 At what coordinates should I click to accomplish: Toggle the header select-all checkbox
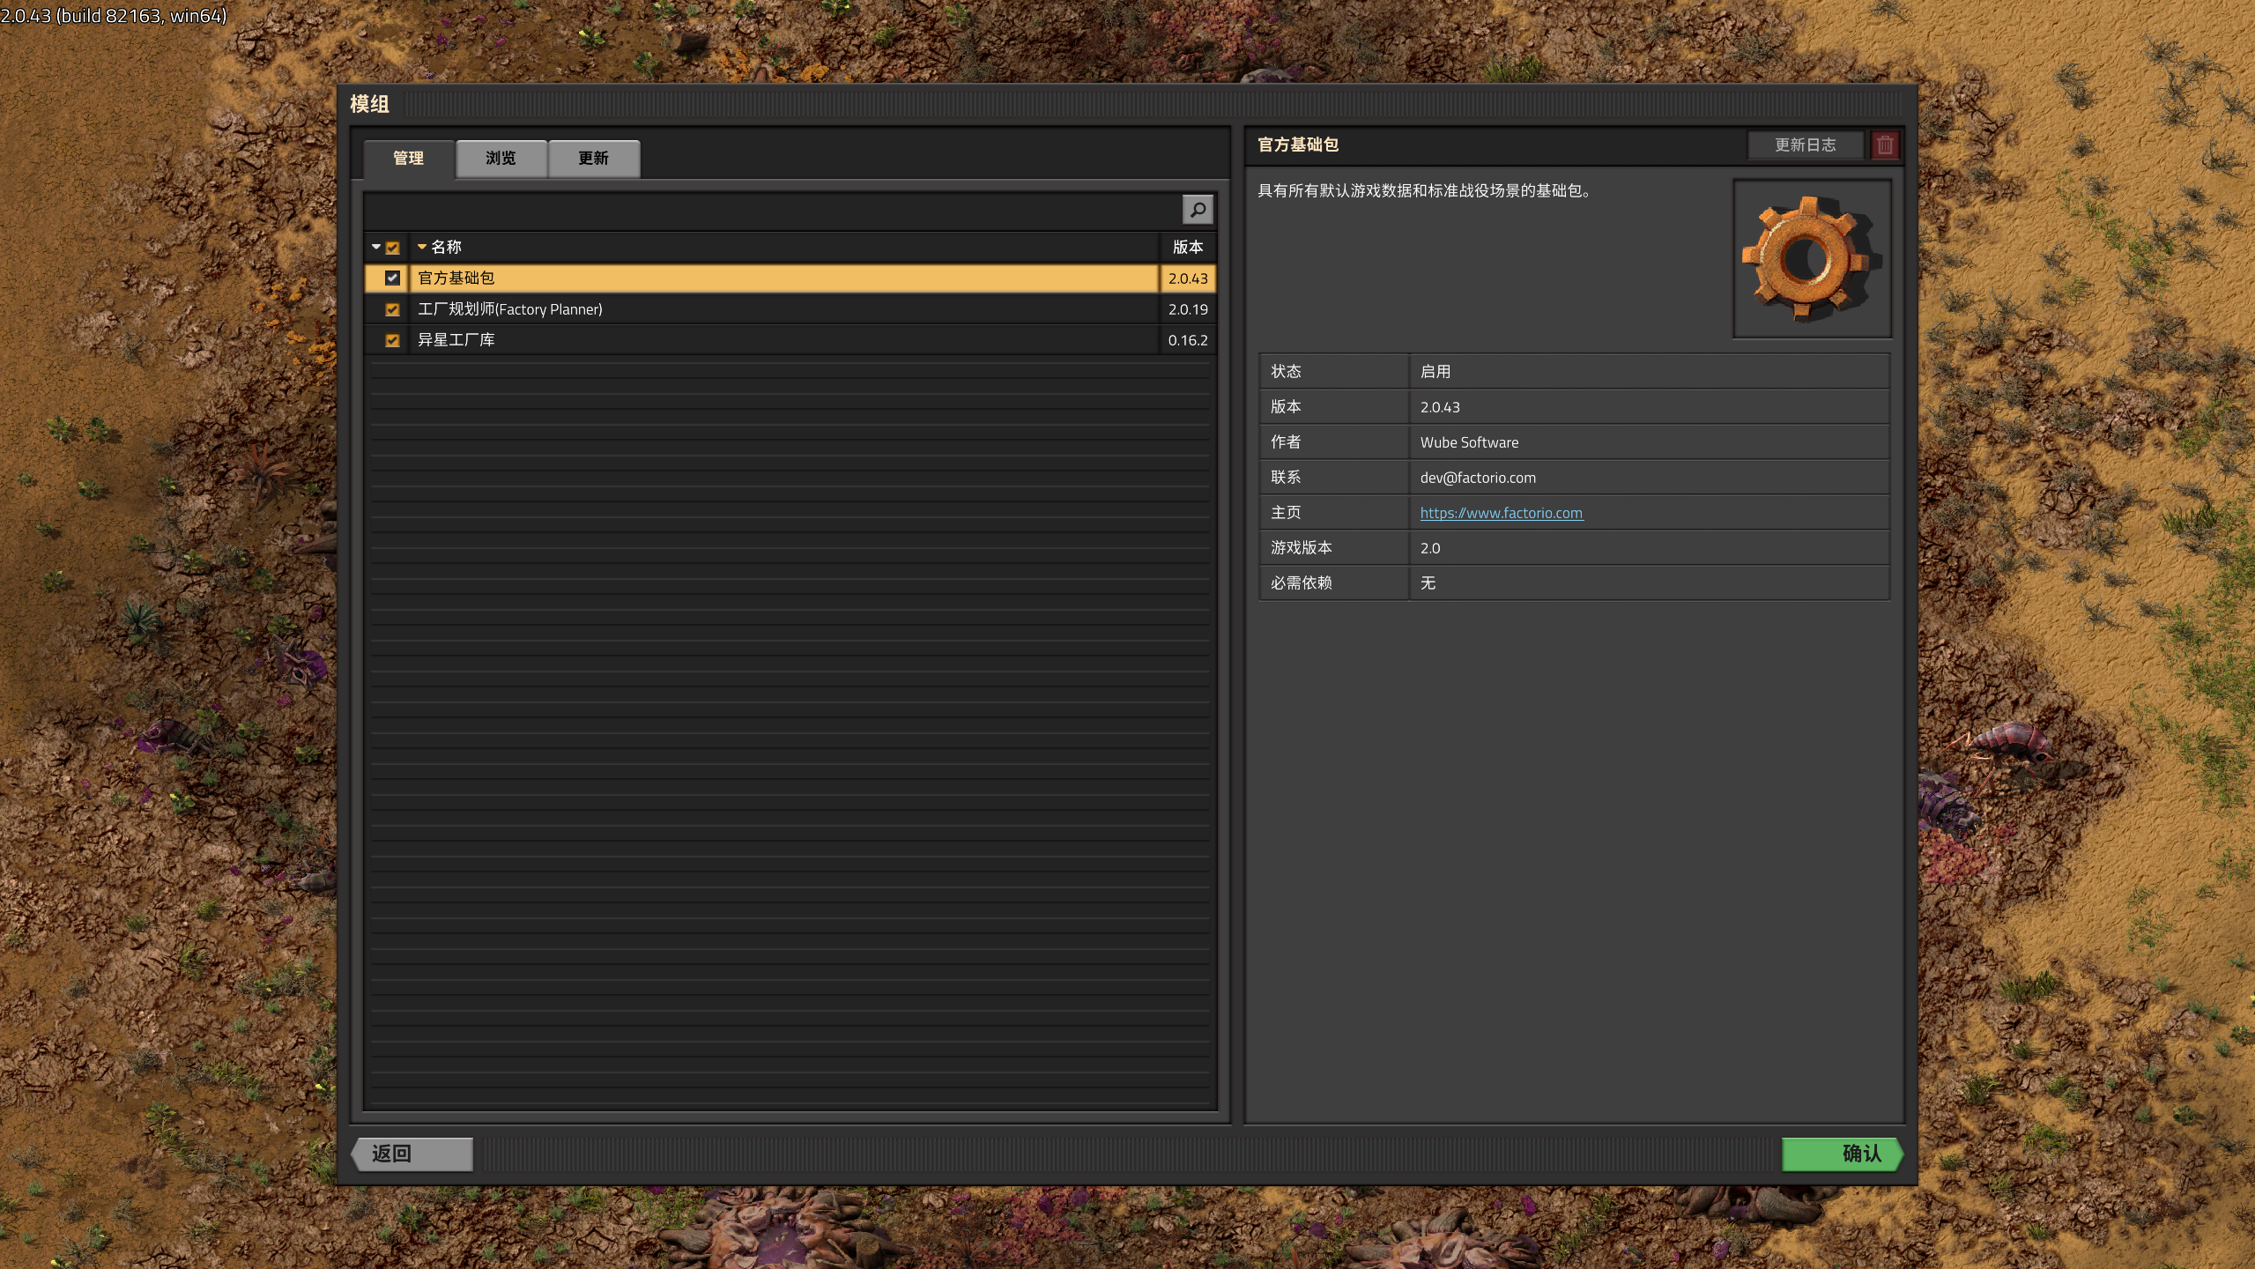tap(392, 248)
